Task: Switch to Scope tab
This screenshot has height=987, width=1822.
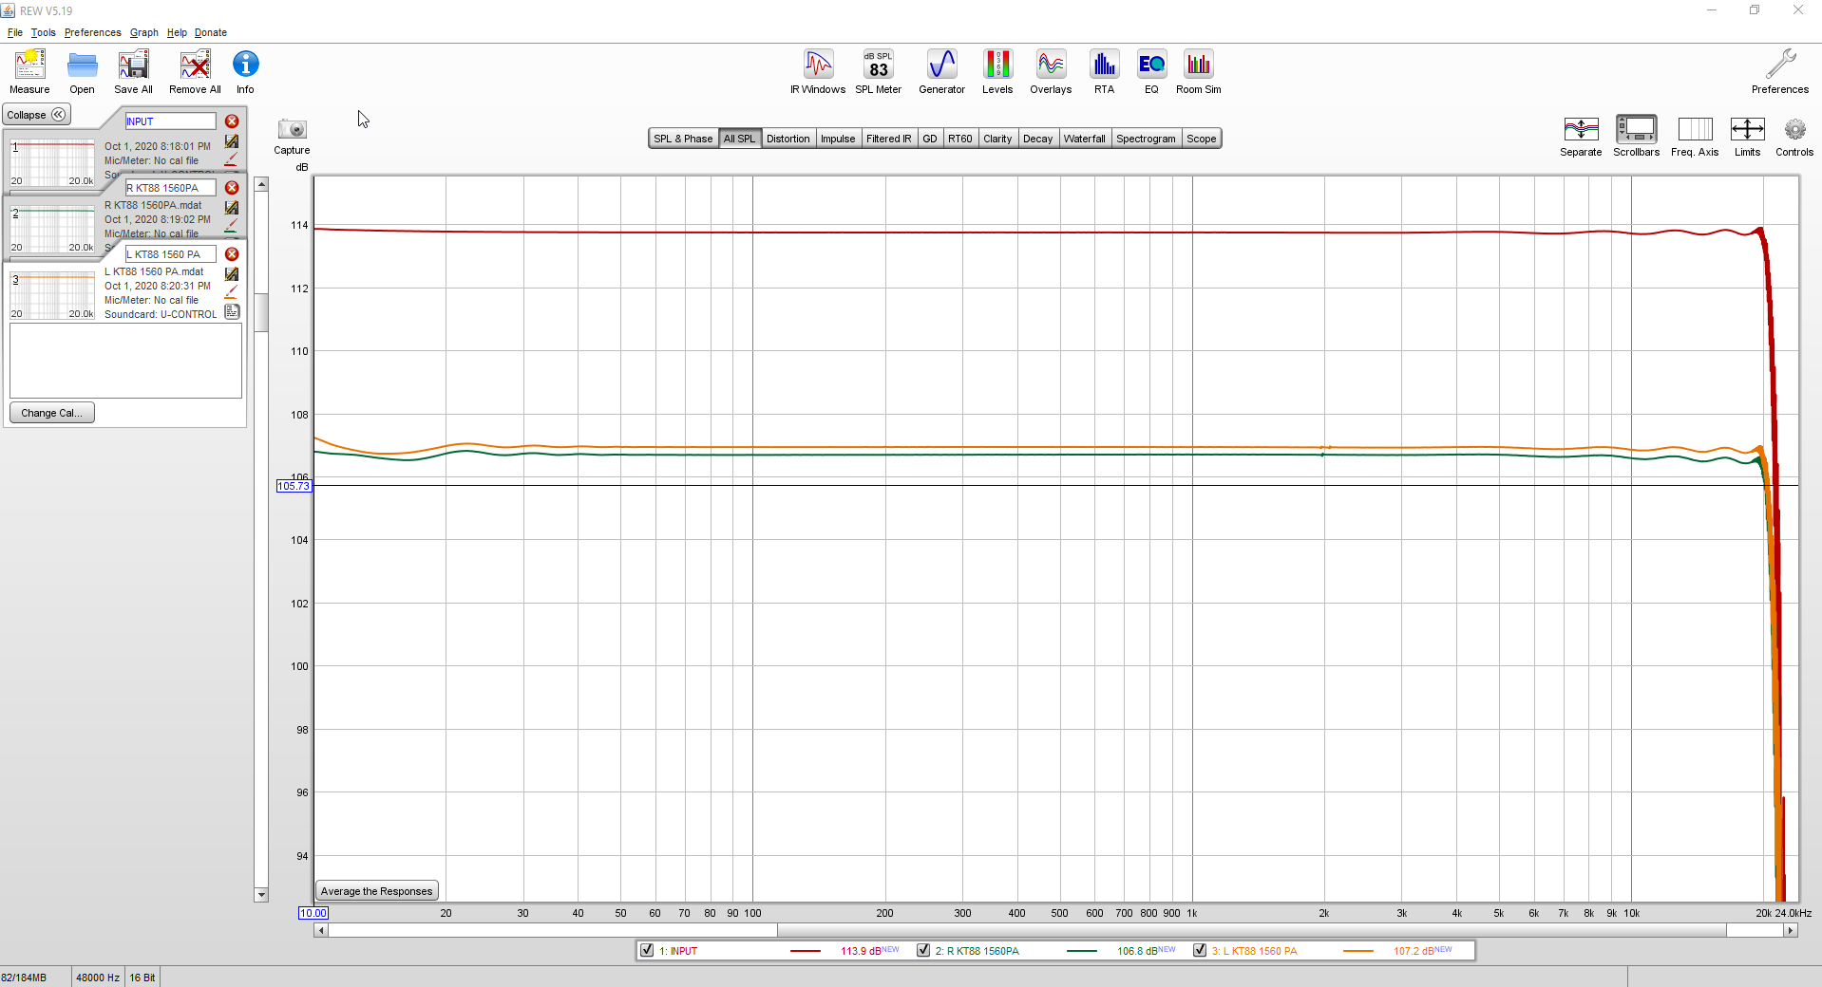Action: pos(1202,139)
